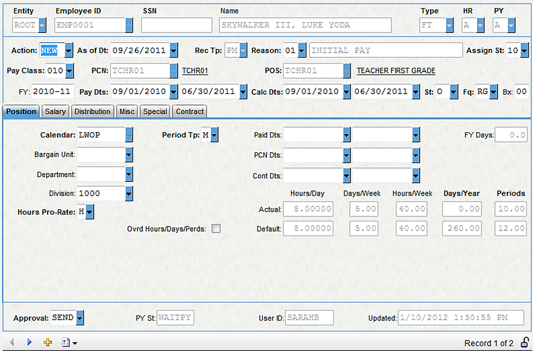Go to the previous record arrow
This screenshot has height=351, width=533.
[11, 342]
